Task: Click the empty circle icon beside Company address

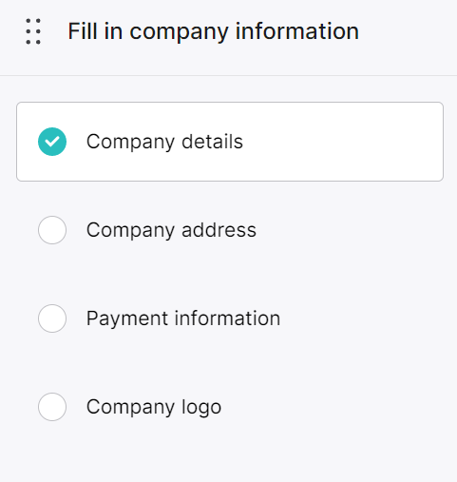Action: point(52,230)
